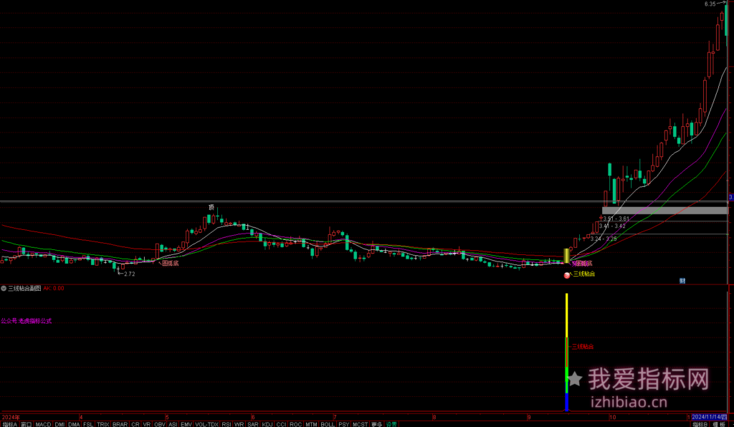The width and height of the screenshot is (734, 427).
Task: Click the month 10 timeline marker
Action: 612,417
